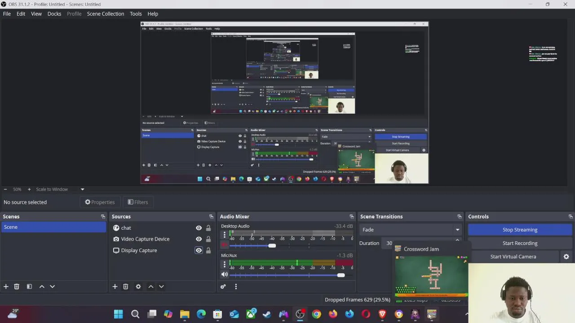Screen dimensions: 575x323
Task: Open the Docks menu
Action: click(x=54, y=14)
